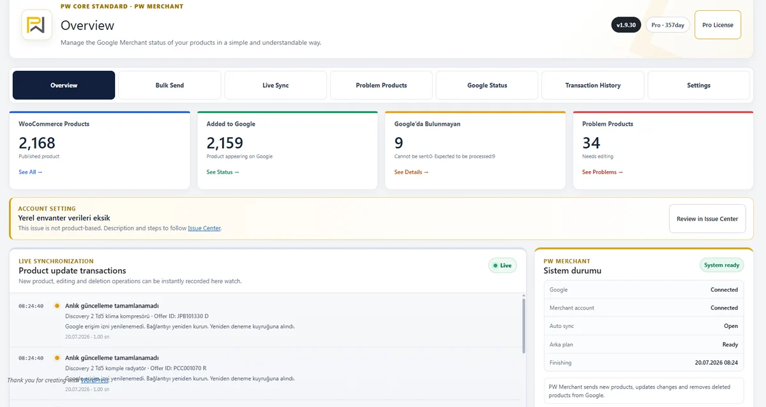Open the Live Sync tab
This screenshot has width=766, height=407.
tap(276, 85)
